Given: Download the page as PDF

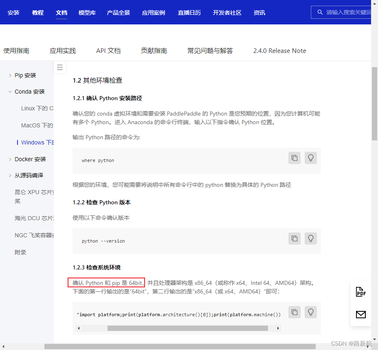Looking at the screenshot, I should click(361, 292).
